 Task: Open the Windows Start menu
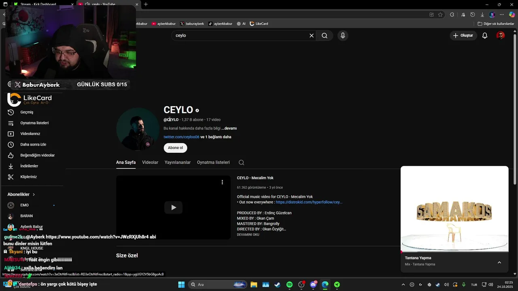click(x=181, y=285)
